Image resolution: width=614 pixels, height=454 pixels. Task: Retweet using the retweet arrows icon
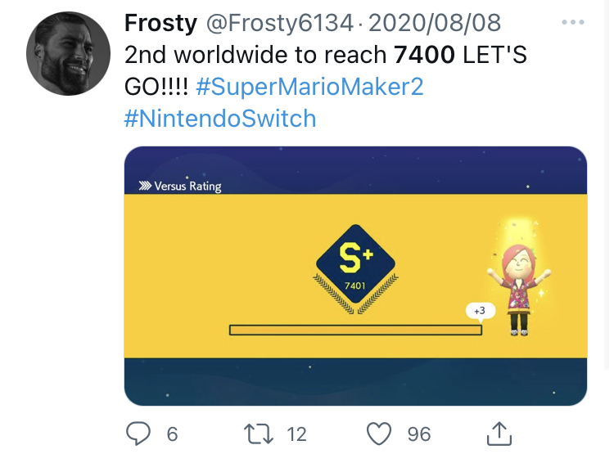(259, 434)
